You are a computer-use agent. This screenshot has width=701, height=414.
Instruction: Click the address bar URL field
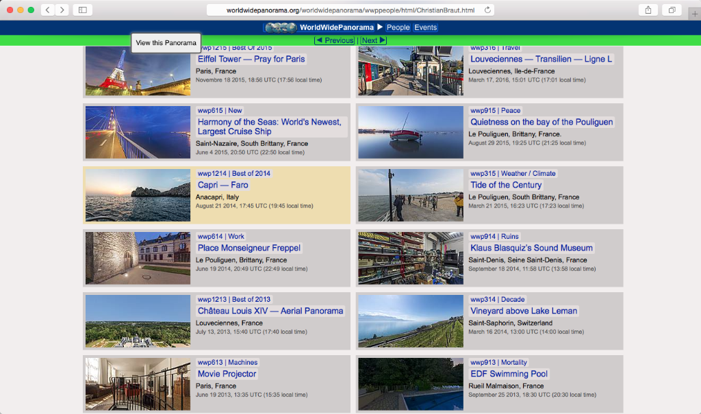pos(350,10)
